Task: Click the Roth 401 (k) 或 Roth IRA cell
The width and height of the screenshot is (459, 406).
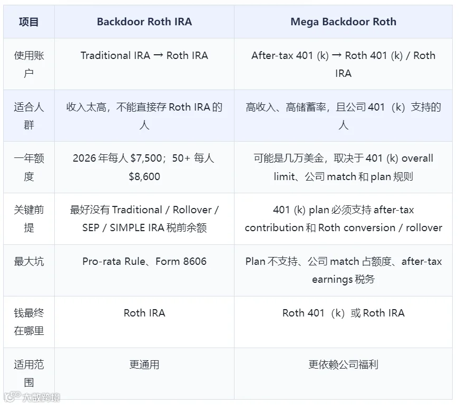Action: [343, 322]
